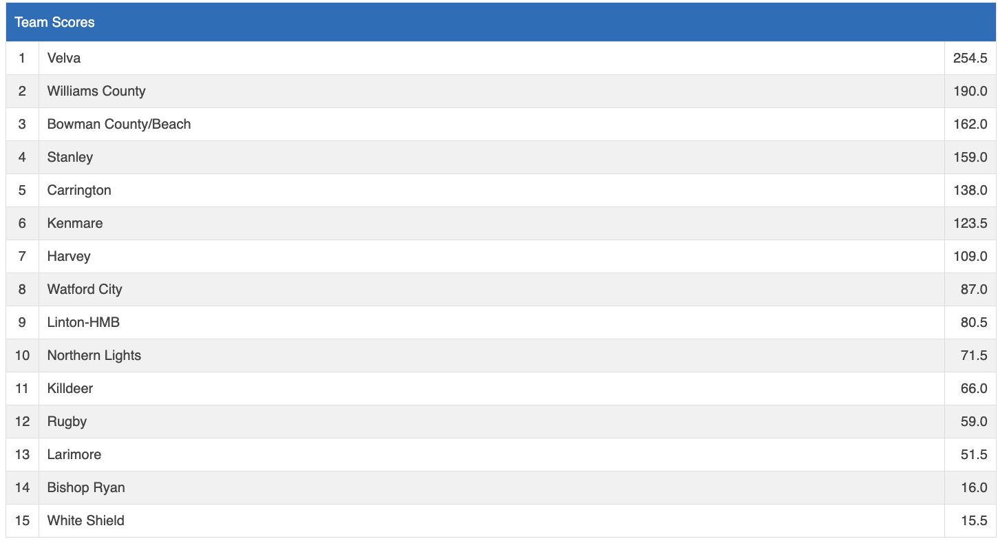
Task: Select Stanley in the team list
Action: click(70, 157)
